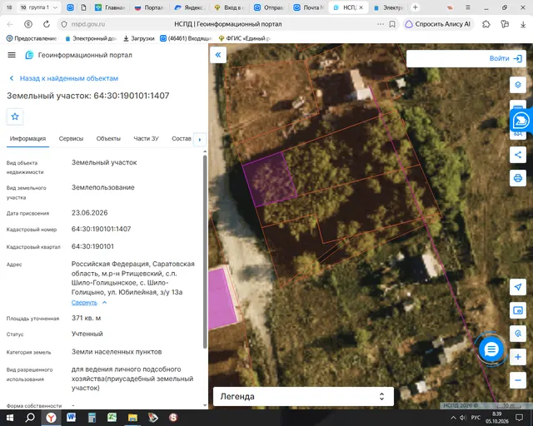
Task: Click the highlighted purple parcel on map
Action: 270,180
